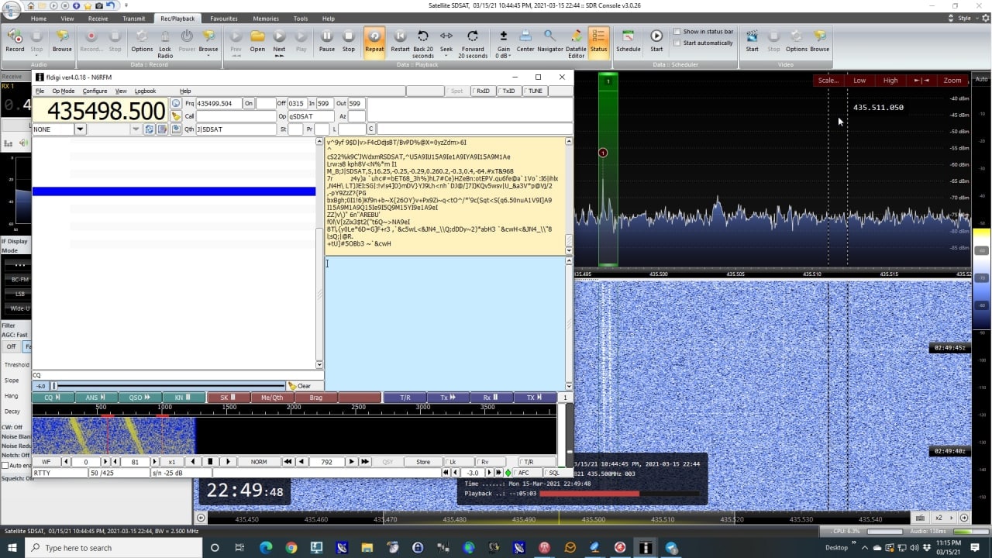
Task: Restart playback from the beginning
Action: tap(400, 40)
